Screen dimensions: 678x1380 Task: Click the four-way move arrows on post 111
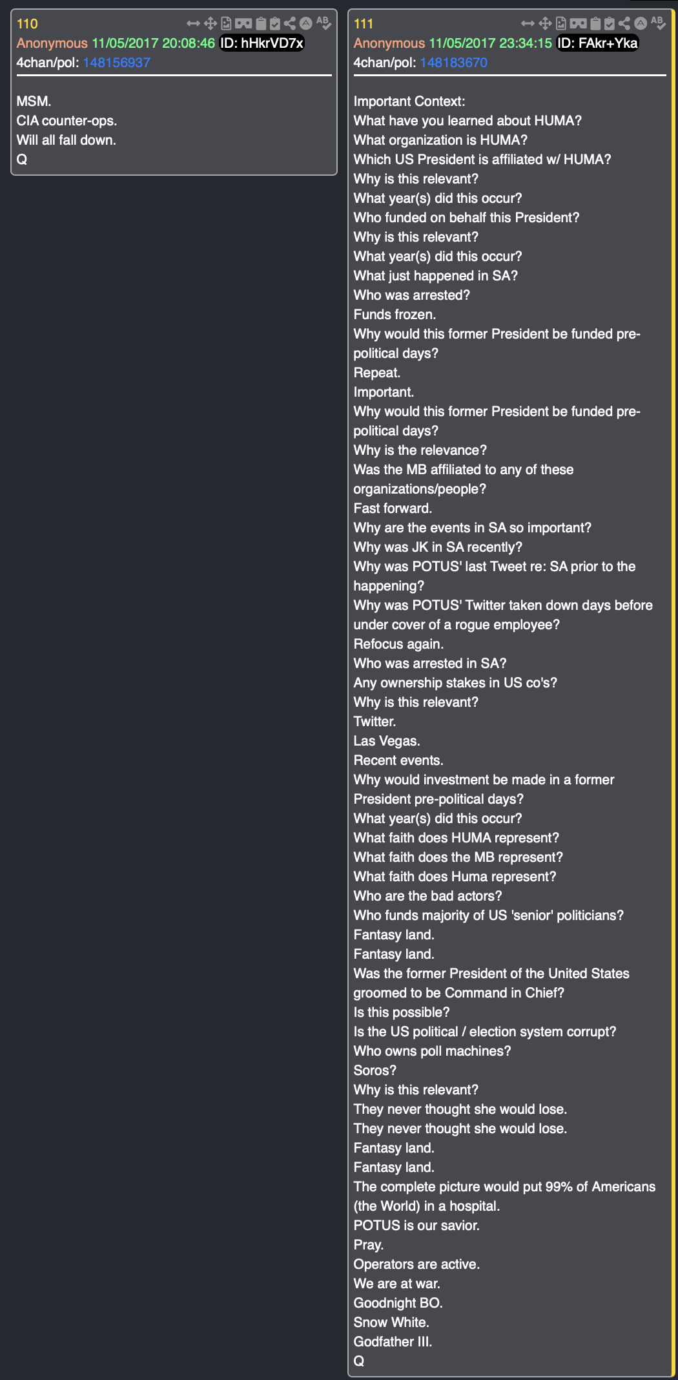coord(545,24)
